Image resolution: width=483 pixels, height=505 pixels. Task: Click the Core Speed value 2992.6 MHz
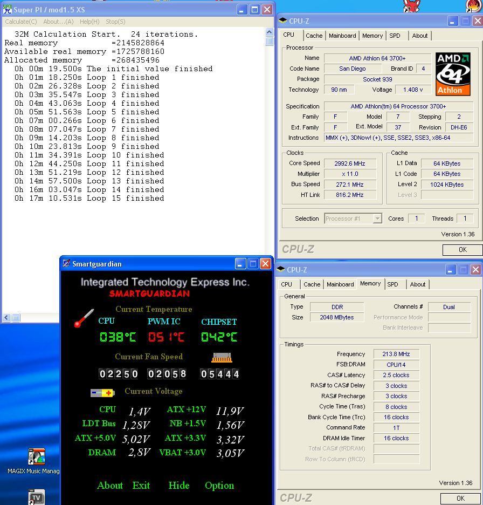pos(350,163)
